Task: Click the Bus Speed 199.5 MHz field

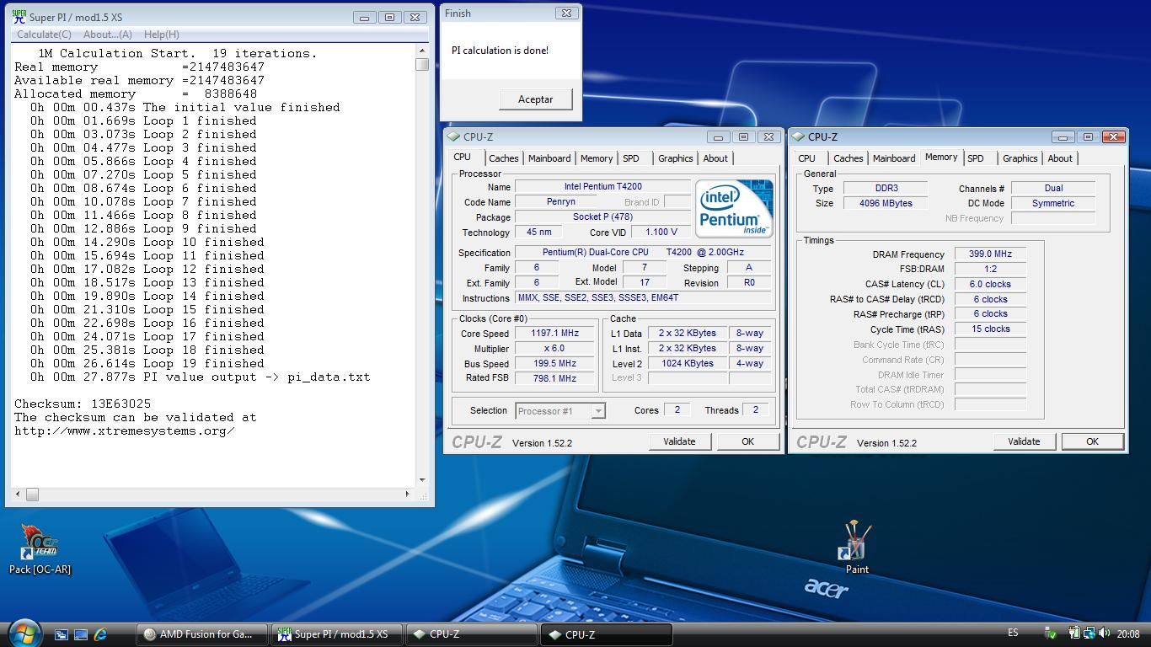Action: click(x=554, y=364)
